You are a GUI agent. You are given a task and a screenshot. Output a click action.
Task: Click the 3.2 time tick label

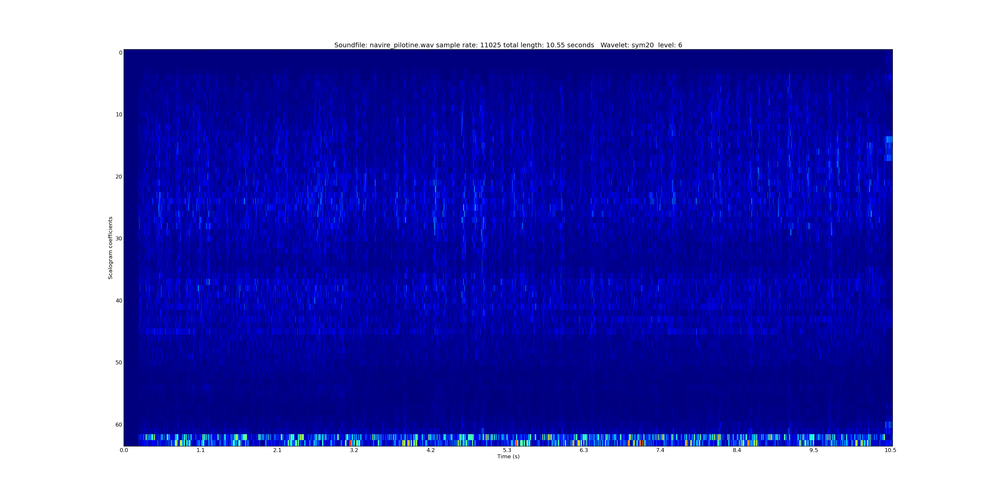coord(353,450)
